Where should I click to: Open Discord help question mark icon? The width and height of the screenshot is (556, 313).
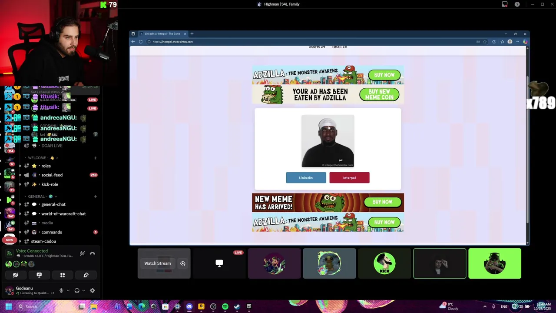pyautogui.click(x=517, y=4)
